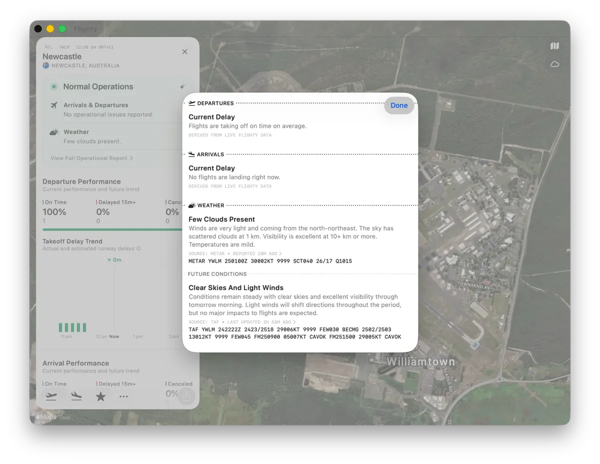The width and height of the screenshot is (600, 464).
Task: Open the three-dot more options menu
Action: 123,397
